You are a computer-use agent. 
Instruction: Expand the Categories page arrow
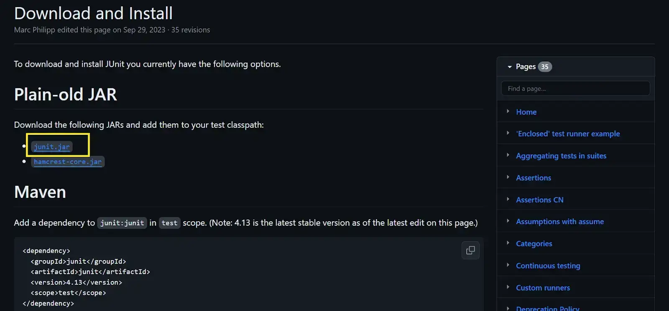click(508, 243)
